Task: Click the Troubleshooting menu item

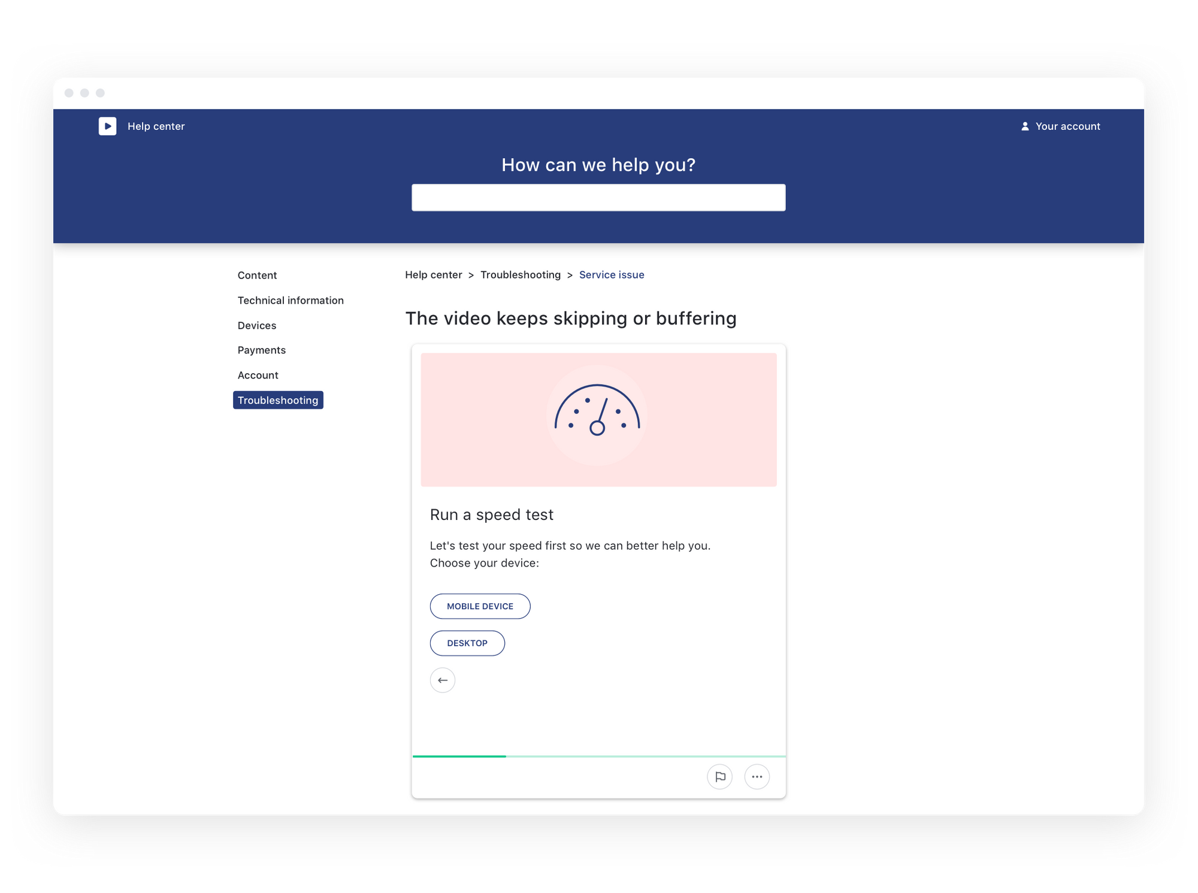Action: [278, 401]
